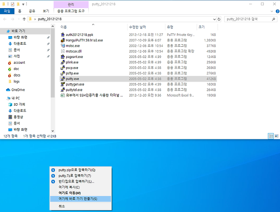This screenshot has width=280, height=212.
Task: Select the psftp.exe icon
Action: [x=63, y=73]
